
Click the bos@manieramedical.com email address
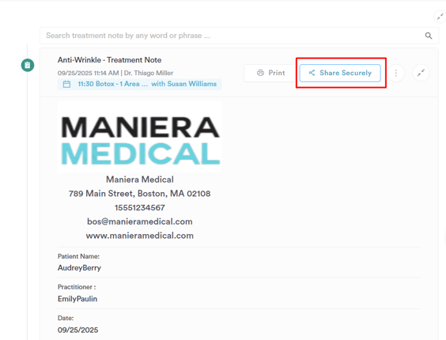140,221
